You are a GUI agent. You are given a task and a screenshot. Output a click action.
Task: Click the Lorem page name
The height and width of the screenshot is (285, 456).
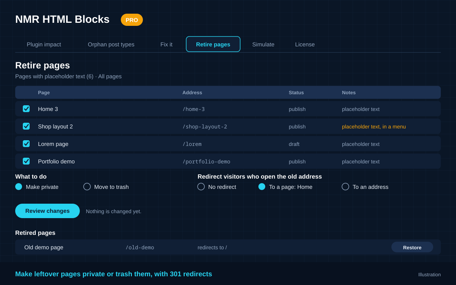point(53,144)
